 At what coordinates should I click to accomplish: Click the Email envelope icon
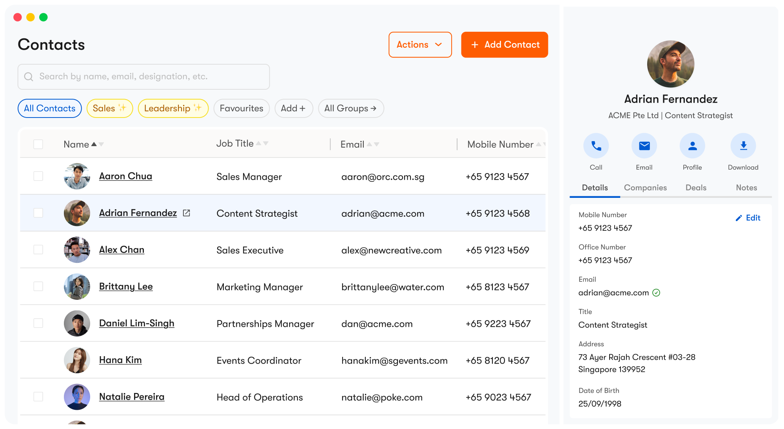(644, 146)
